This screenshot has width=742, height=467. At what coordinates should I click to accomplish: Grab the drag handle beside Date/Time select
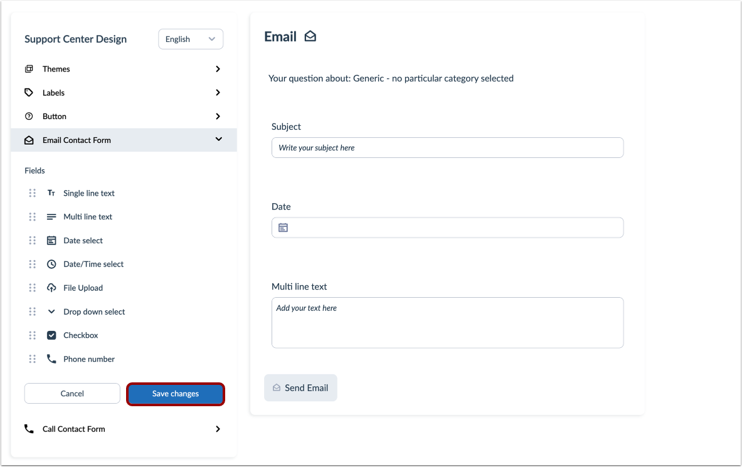pyautogui.click(x=32, y=264)
